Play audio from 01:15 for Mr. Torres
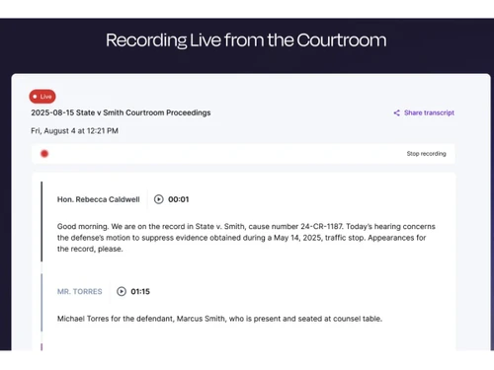 coord(122,291)
